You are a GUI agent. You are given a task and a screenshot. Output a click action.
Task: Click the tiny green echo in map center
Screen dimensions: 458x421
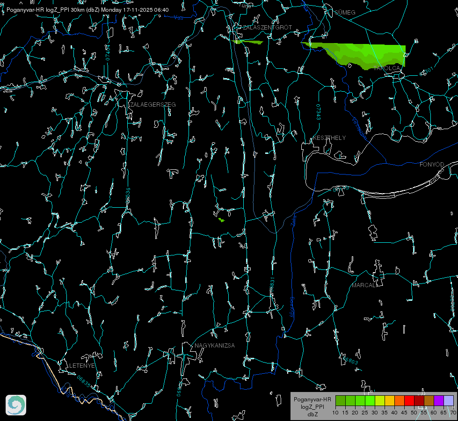[x=221, y=220]
